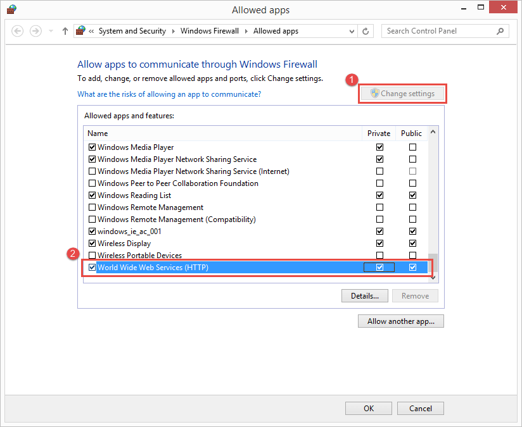This screenshot has height=427, width=522.
Task: Expand arrow after System and Security breadcrumb
Action: tap(173, 31)
